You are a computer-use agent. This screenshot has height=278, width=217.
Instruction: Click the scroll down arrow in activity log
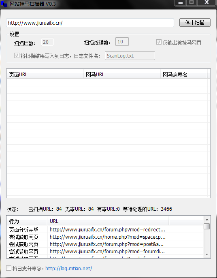(x=207, y=254)
